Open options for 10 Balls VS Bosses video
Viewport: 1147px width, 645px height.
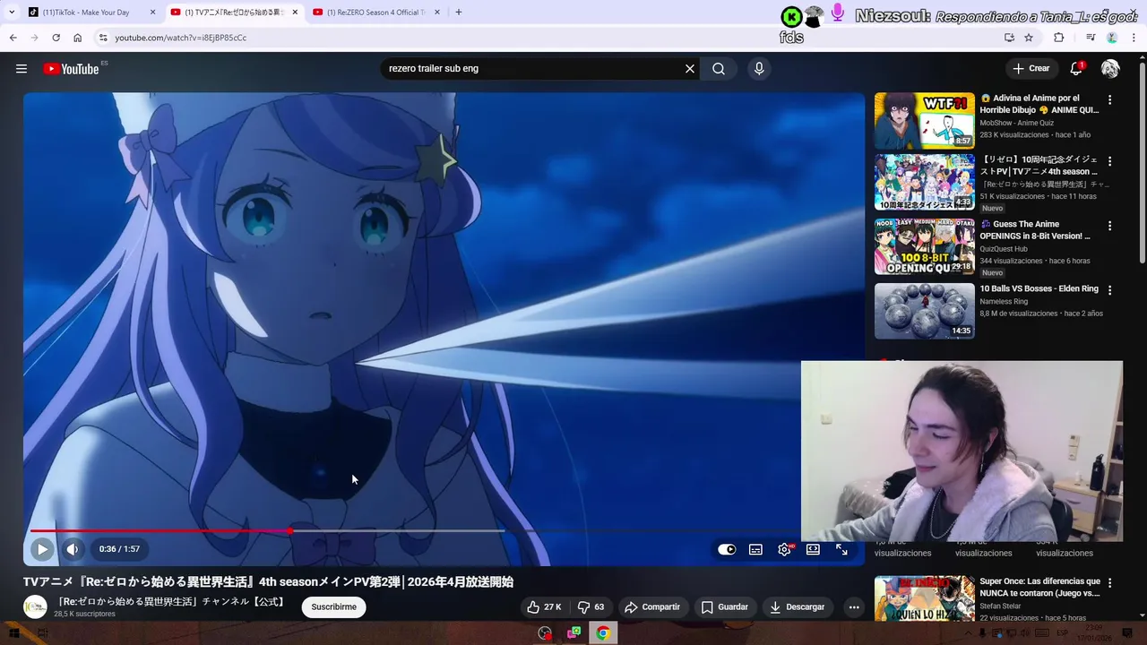[1110, 290]
